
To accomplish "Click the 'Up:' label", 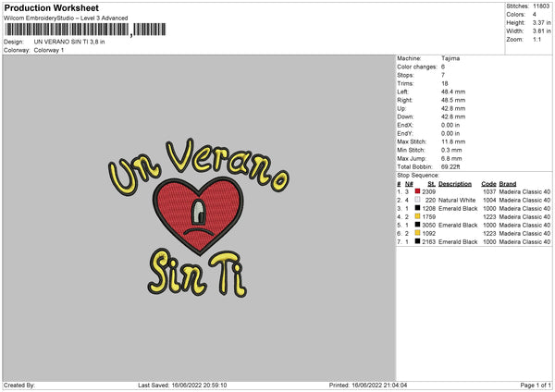I will (401, 108).
